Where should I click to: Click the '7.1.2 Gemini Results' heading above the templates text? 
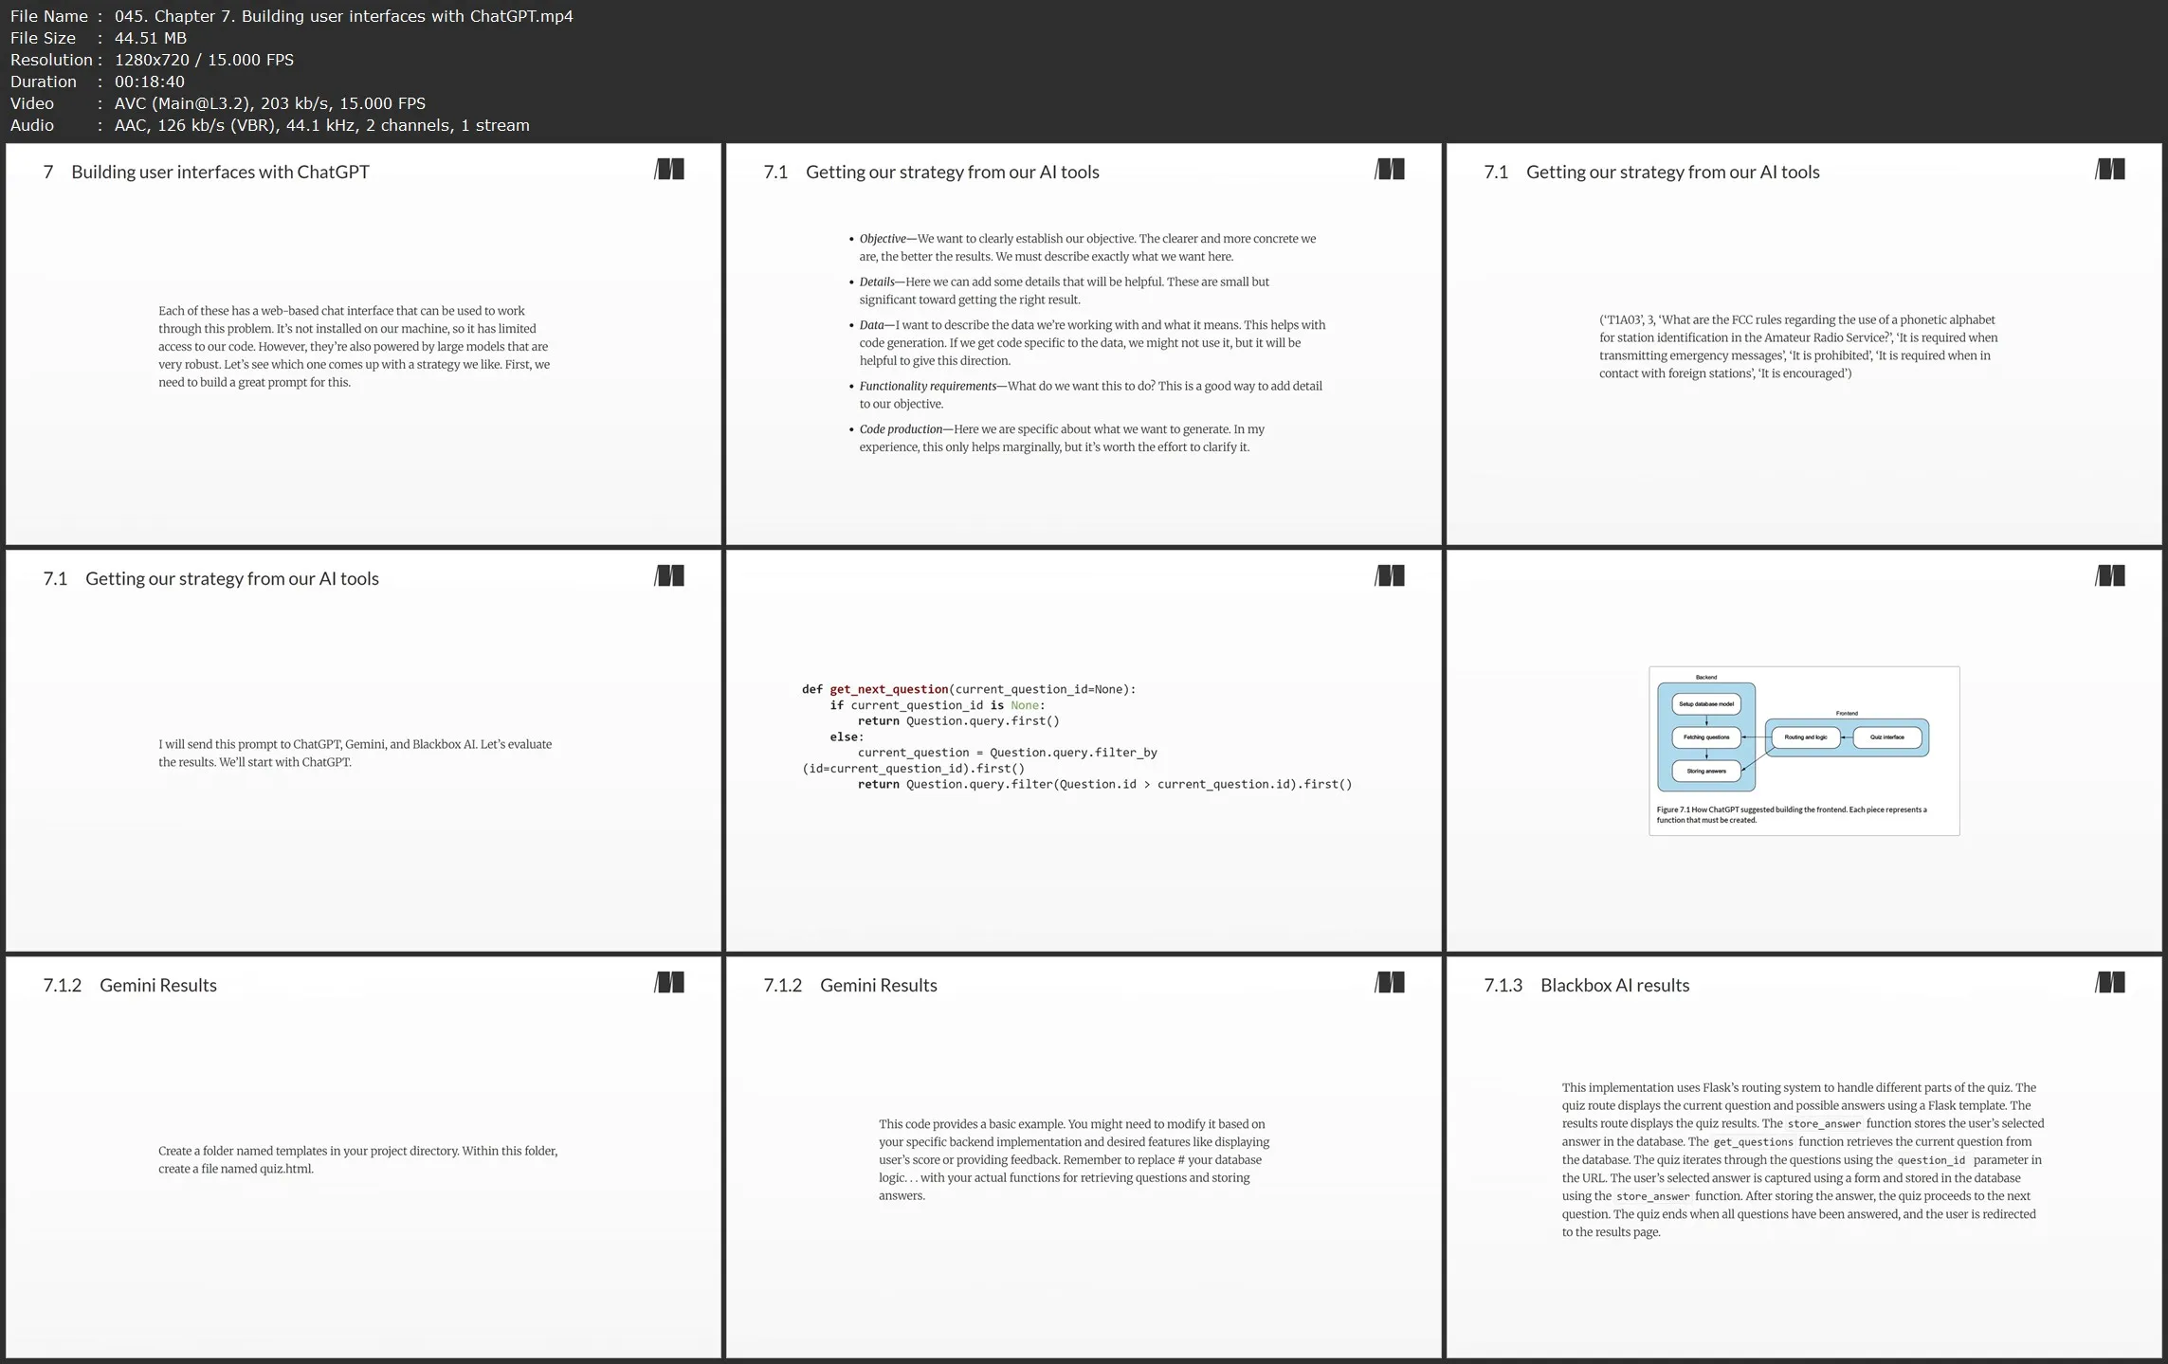(x=130, y=985)
